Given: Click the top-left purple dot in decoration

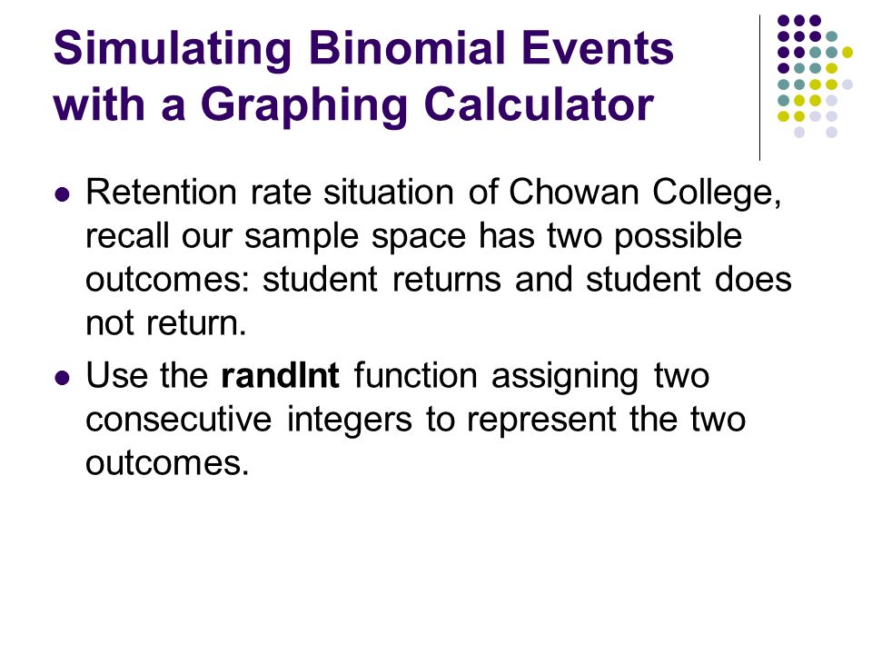Looking at the screenshot, I should click(783, 21).
